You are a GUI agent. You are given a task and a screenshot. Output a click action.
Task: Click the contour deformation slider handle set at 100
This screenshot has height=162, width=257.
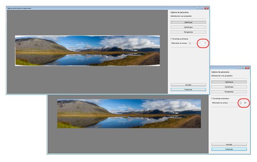click(240, 103)
